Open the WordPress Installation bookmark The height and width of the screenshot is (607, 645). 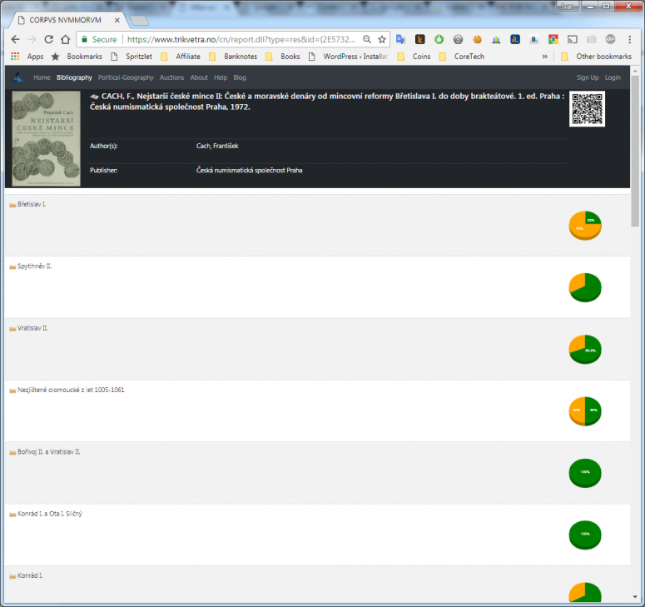pyautogui.click(x=348, y=57)
